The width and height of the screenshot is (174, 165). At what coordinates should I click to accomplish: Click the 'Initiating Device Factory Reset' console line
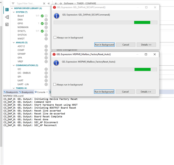click(x=41, y=99)
